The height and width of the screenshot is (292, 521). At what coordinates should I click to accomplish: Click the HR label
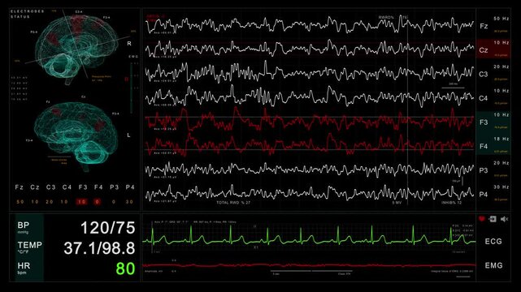24,265
